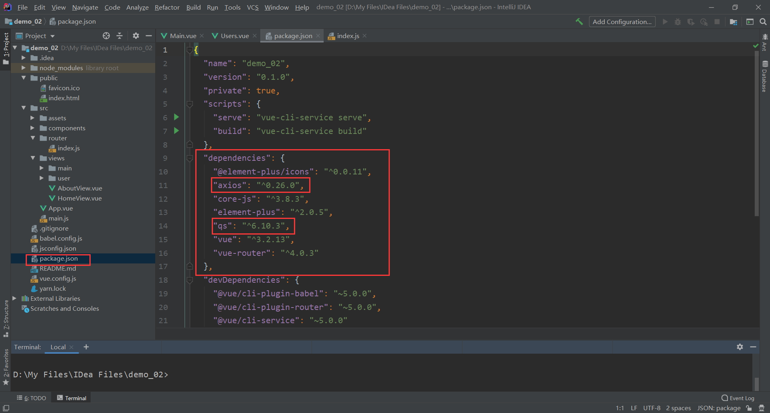
Task: Select vue.config.js in project tree
Action: coord(58,278)
